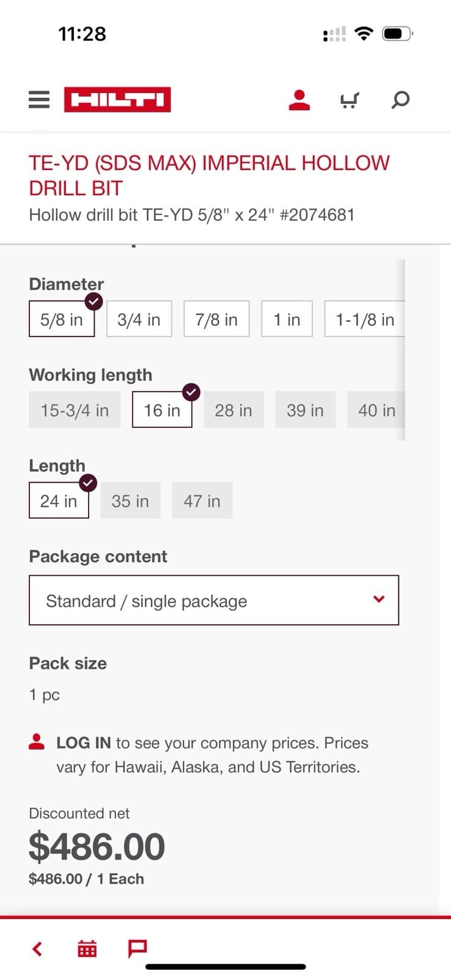Select the 15-3/4 in working length
This screenshot has width=451, height=979.
75,410
